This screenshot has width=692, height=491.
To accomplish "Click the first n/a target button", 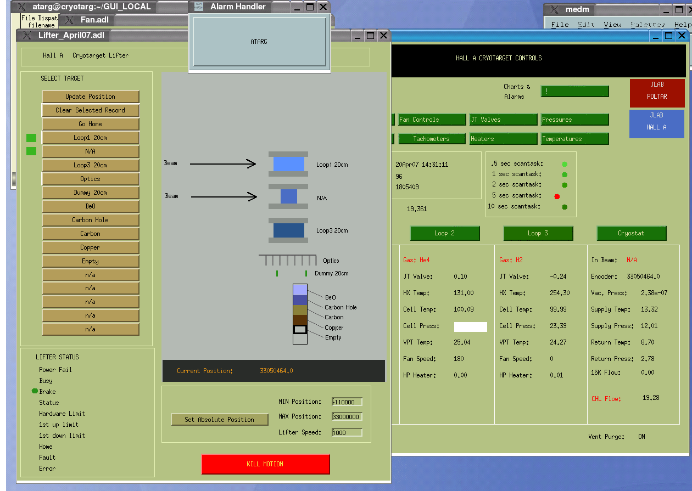I will pos(91,275).
